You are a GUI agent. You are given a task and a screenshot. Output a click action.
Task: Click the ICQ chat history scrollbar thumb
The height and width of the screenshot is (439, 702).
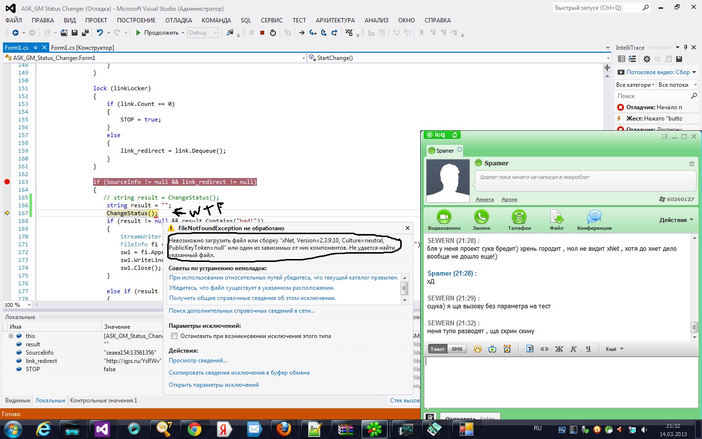click(x=695, y=327)
